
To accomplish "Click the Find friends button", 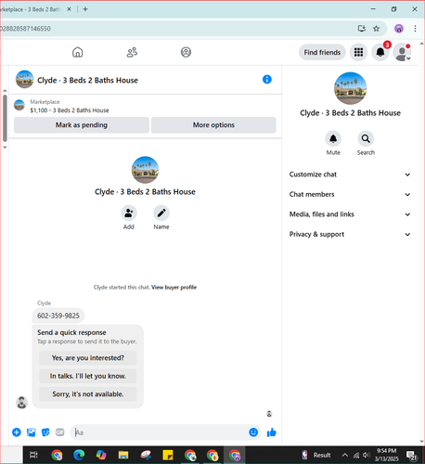I will (322, 52).
